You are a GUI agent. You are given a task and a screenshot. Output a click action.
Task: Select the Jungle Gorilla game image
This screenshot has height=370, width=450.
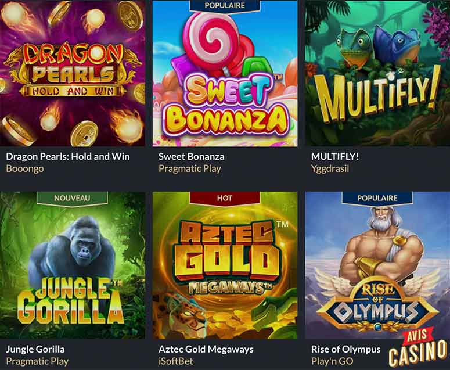click(x=73, y=265)
